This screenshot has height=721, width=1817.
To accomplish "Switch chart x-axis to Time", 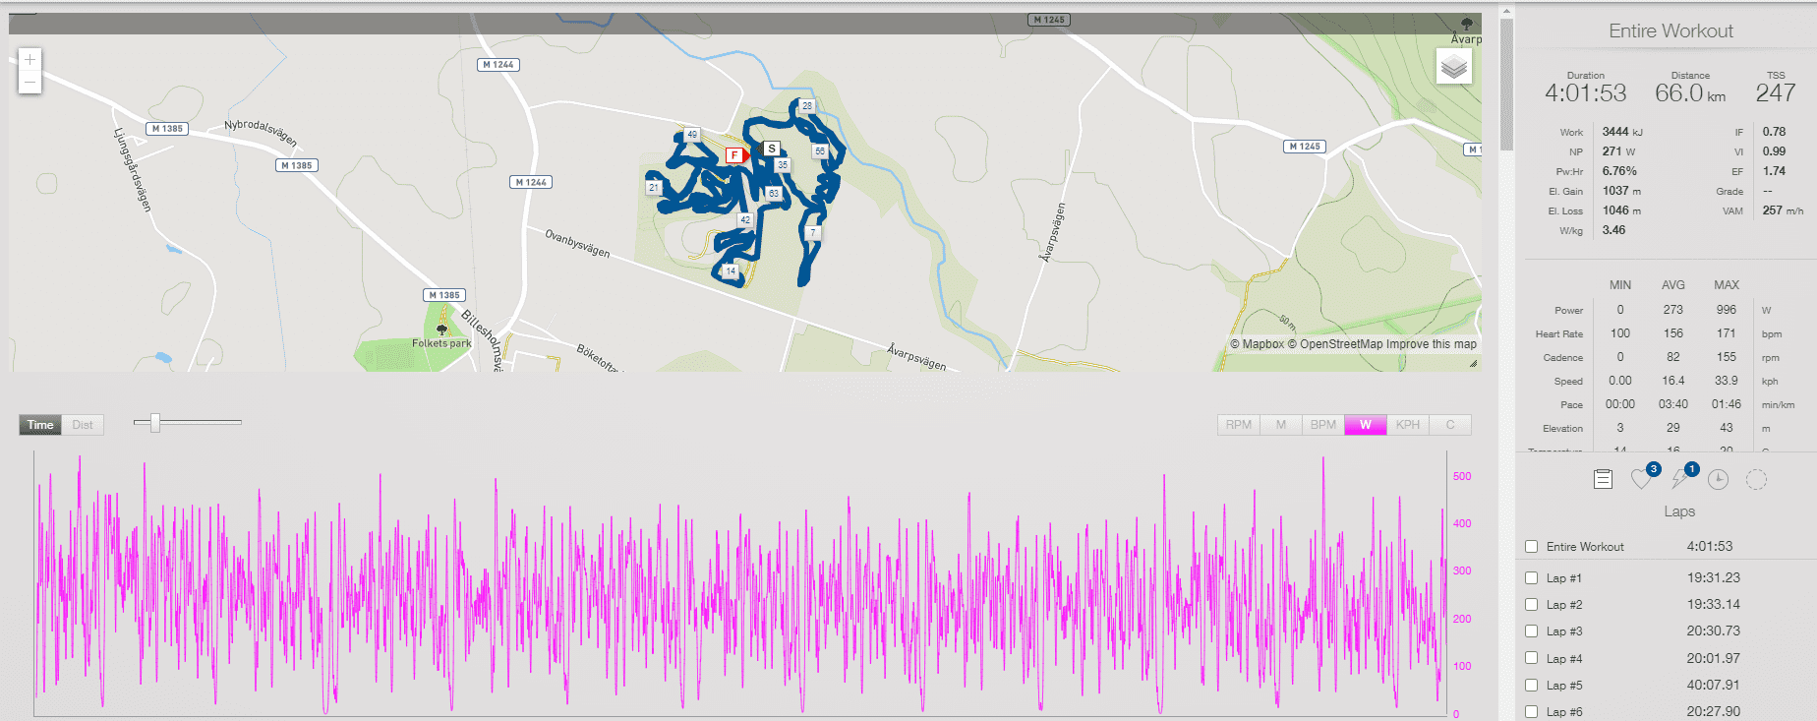I will [x=40, y=425].
